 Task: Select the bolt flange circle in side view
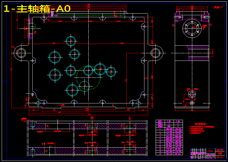pyautogui.click(x=192, y=28)
